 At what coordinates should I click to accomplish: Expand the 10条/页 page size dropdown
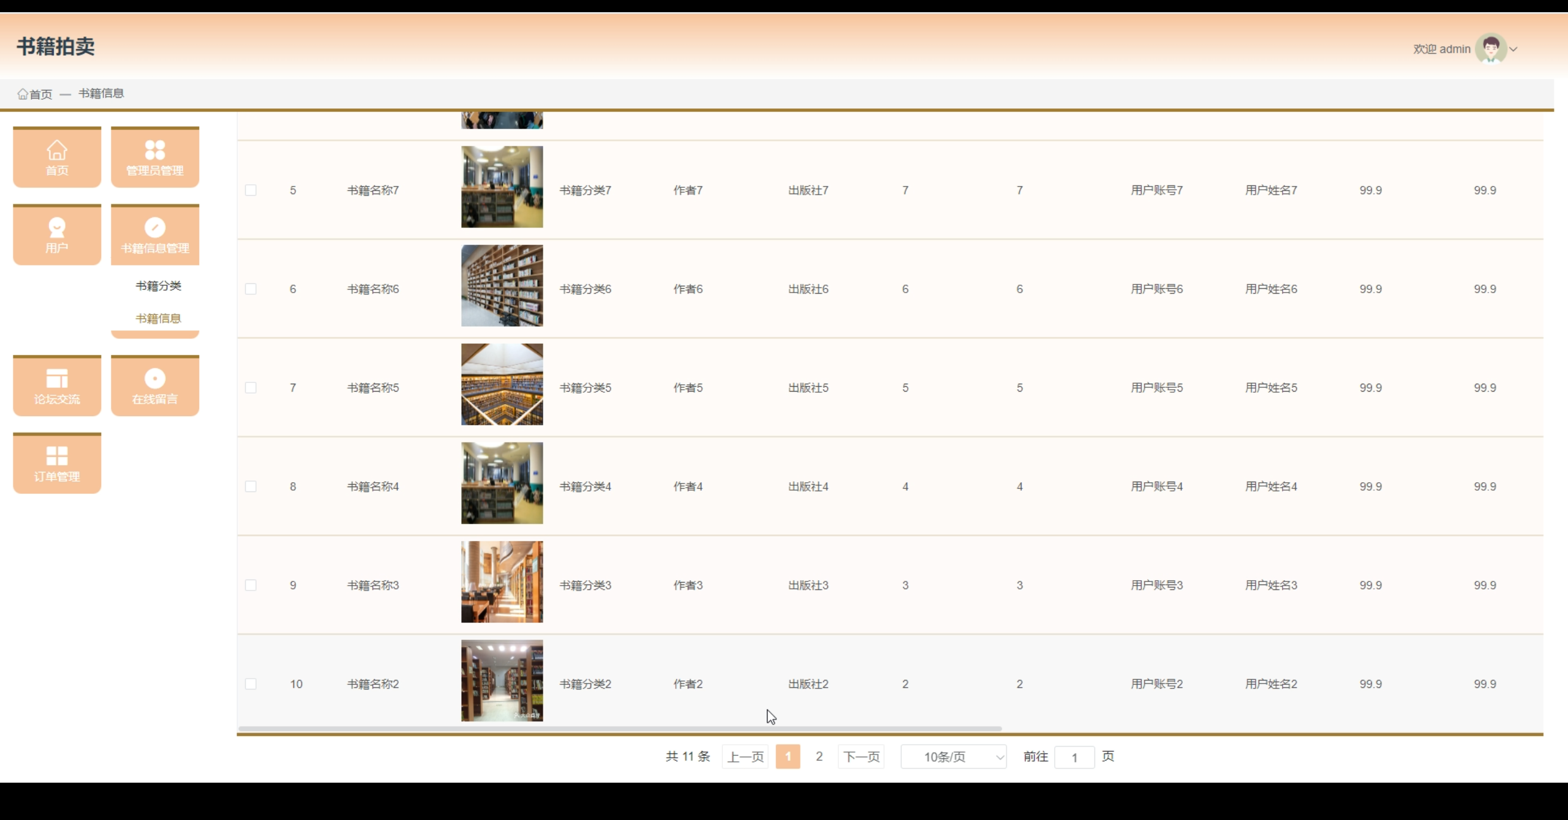coord(953,757)
